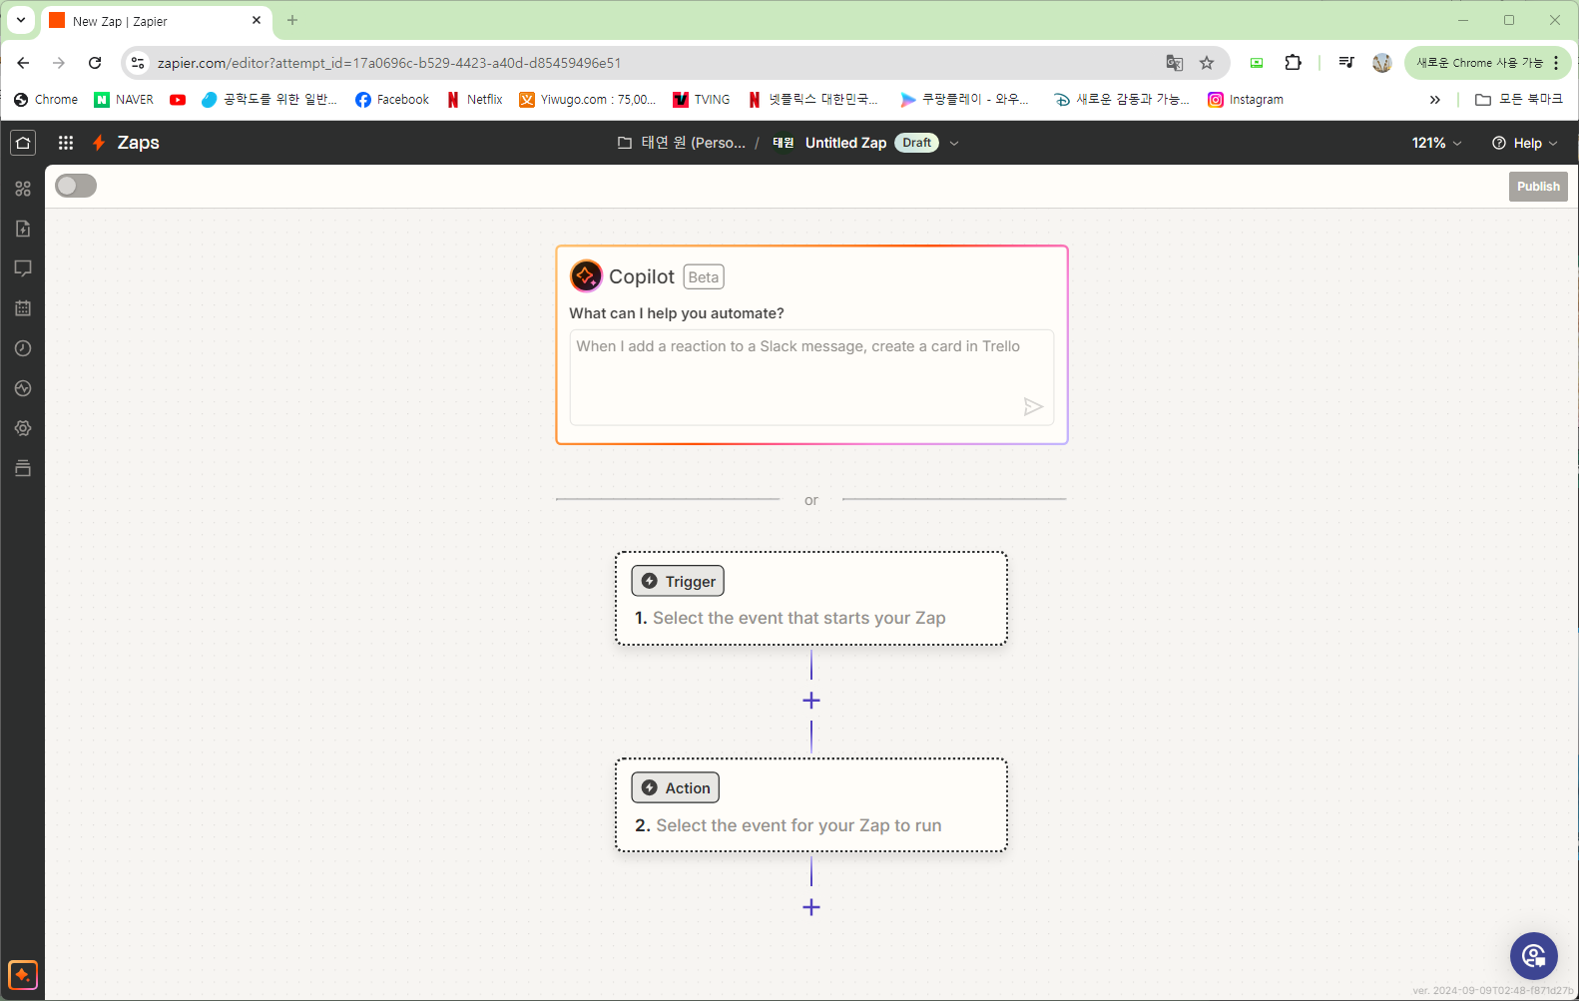Click the Trigger step button
1579x1001 pixels.
pyautogui.click(x=678, y=581)
